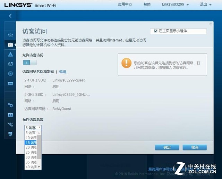Choose 40 访客 from the list

coord(31,167)
